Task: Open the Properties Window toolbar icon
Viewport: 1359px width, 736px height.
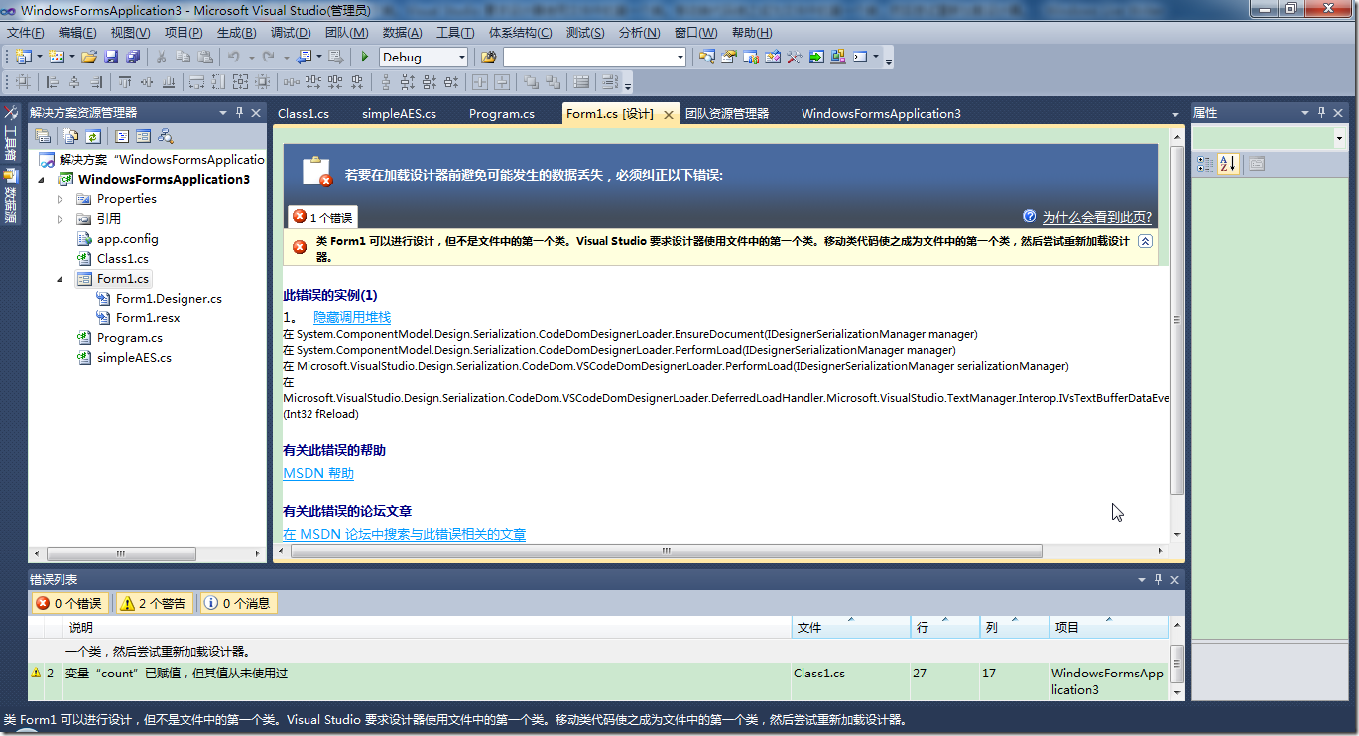Action: 729,57
